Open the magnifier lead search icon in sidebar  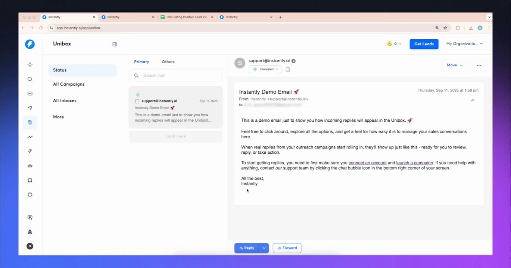click(30, 79)
